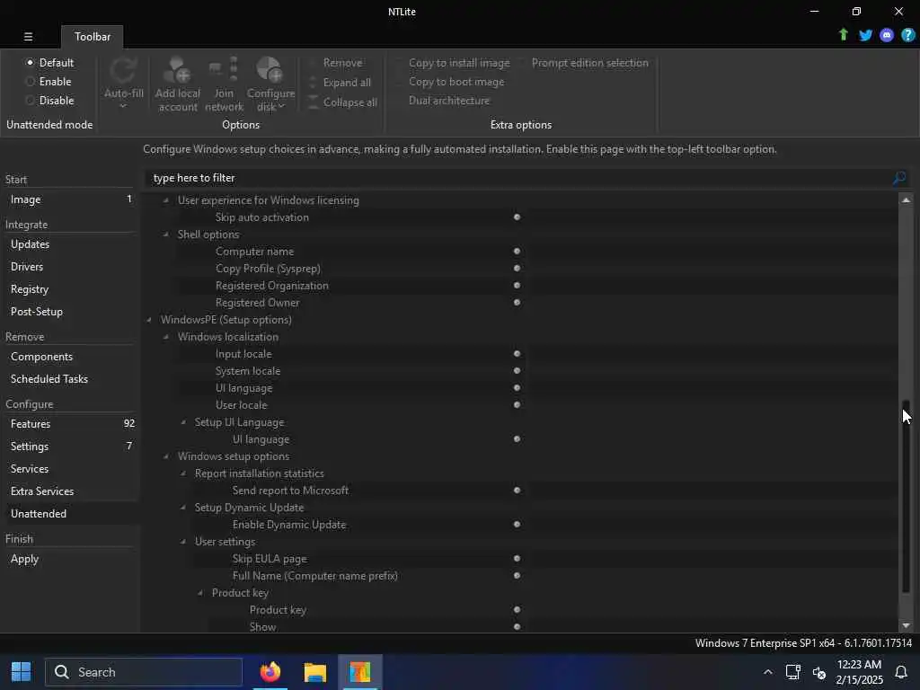The width and height of the screenshot is (920, 690).
Task: Click the scrollbar down arrow
Action: coord(906,626)
